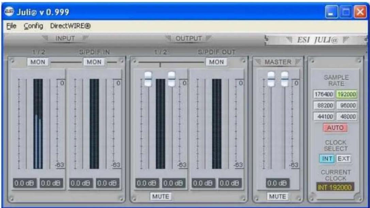Select 88200 sample rate
370x208 pixels.
click(x=324, y=105)
